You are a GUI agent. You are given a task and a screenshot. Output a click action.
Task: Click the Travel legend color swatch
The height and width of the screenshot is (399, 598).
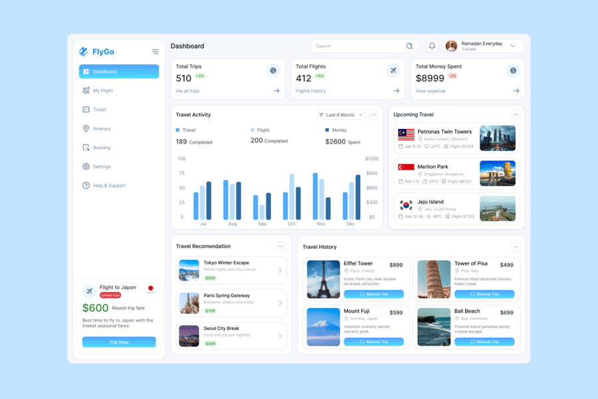[x=178, y=130]
